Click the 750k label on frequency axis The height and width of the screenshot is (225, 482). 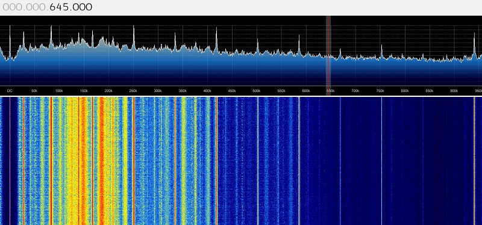(380, 91)
